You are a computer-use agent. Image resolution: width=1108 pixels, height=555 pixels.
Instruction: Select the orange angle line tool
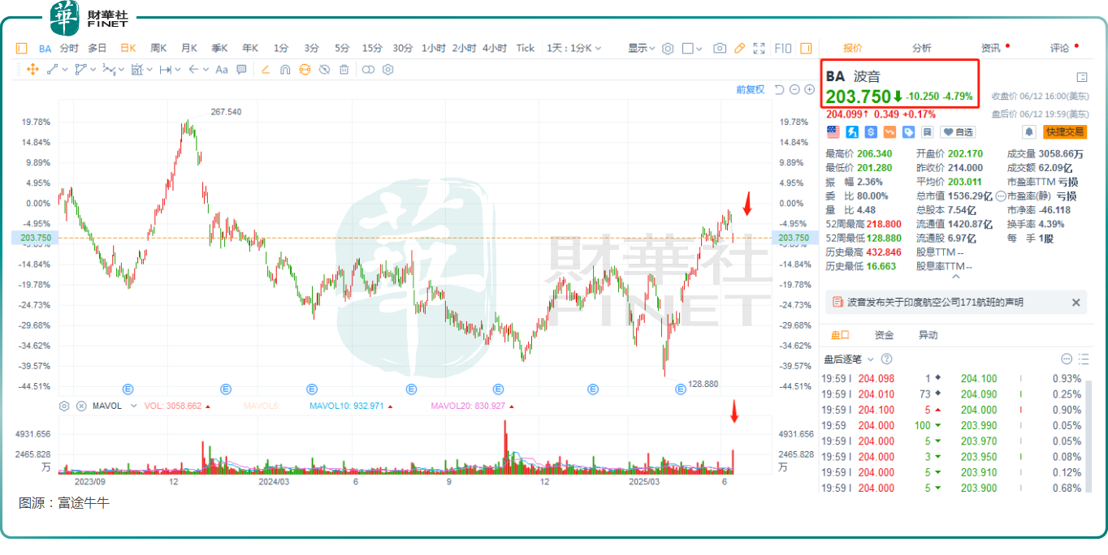click(265, 70)
